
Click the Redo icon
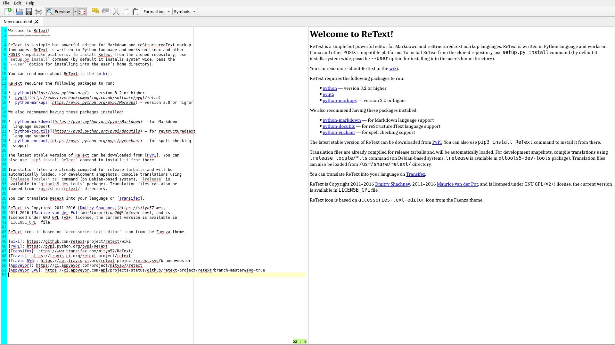click(x=105, y=11)
